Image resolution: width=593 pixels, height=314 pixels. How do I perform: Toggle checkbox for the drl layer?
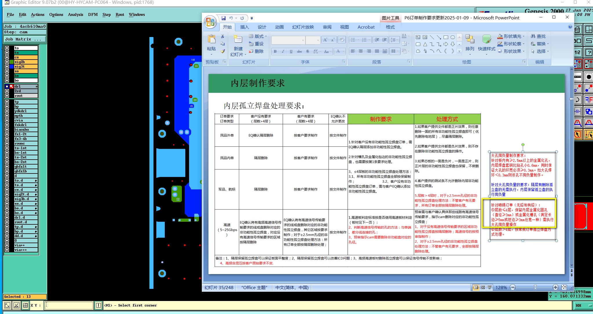(x=7, y=86)
